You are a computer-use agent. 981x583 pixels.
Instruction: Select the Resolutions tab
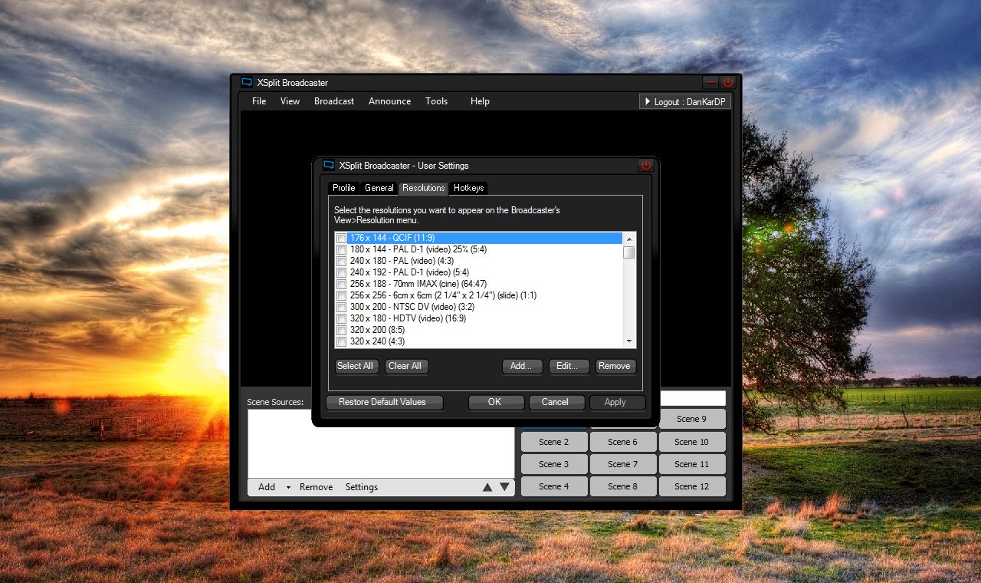(424, 188)
